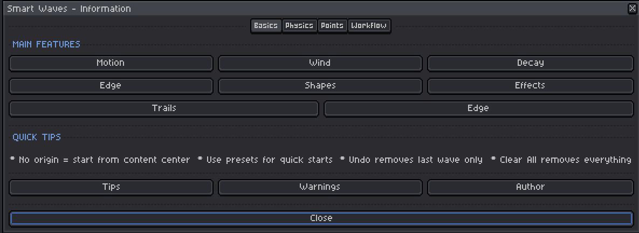639x233 pixels.
Task: Open the Physics tab
Action: coord(299,26)
